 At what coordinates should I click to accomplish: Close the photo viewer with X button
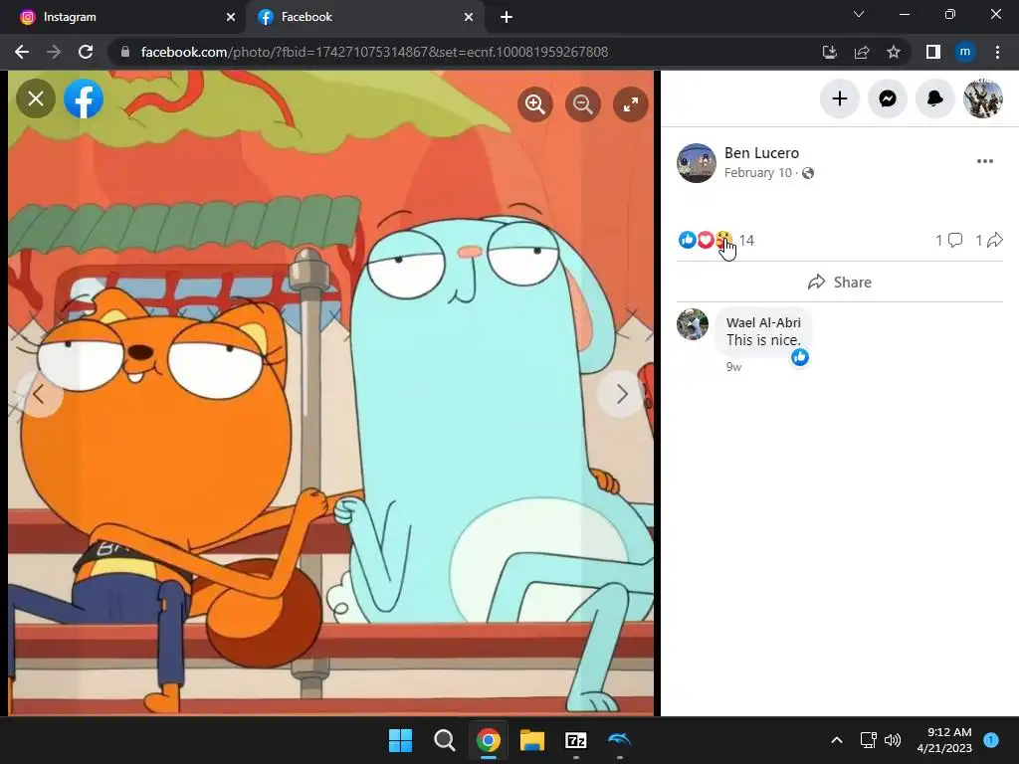tap(36, 98)
